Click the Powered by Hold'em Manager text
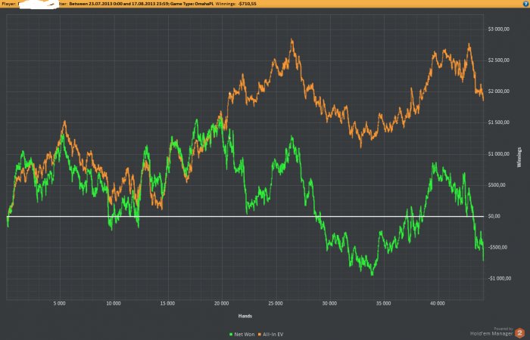 pyautogui.click(x=492, y=332)
